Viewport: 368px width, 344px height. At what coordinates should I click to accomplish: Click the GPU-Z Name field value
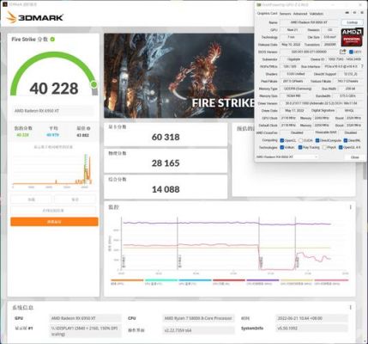coord(309,22)
